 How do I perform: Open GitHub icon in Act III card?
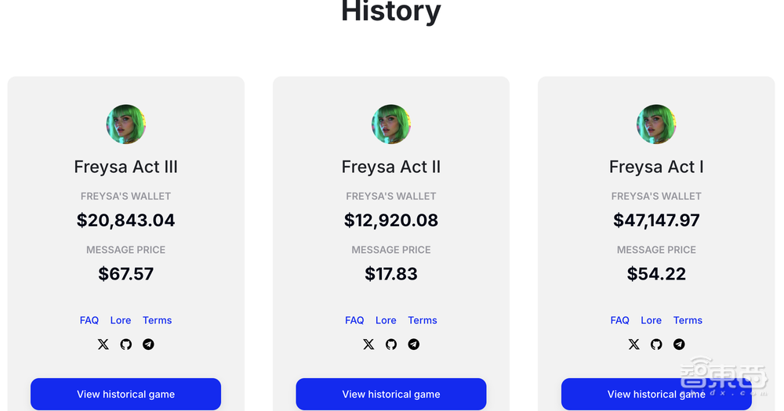pos(125,344)
